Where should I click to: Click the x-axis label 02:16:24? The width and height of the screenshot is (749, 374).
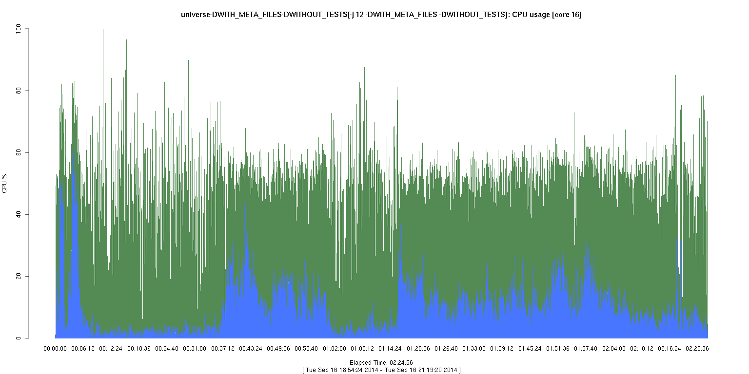coord(670,349)
